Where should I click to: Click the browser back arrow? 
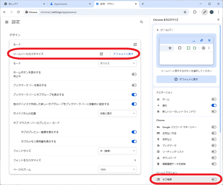4,12
